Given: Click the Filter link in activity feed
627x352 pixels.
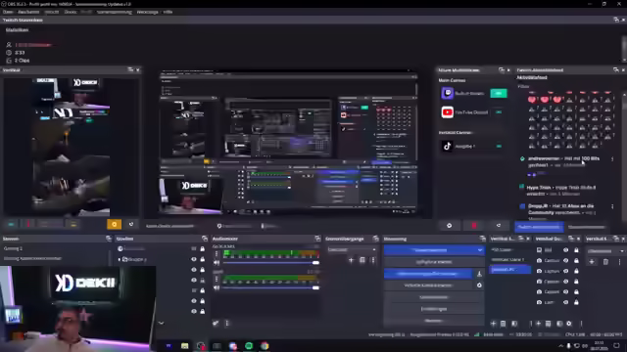Looking at the screenshot, I should (x=523, y=86).
